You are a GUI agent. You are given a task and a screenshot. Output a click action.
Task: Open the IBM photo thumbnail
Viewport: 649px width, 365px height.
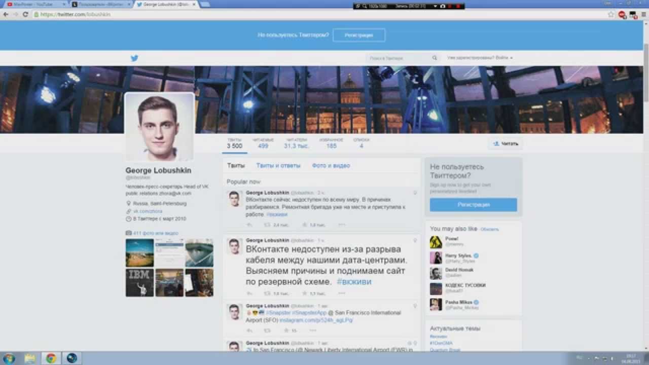(139, 282)
